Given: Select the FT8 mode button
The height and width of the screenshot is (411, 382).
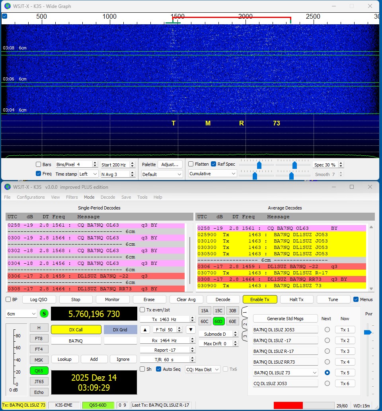Looking at the screenshot, I should [39, 338].
